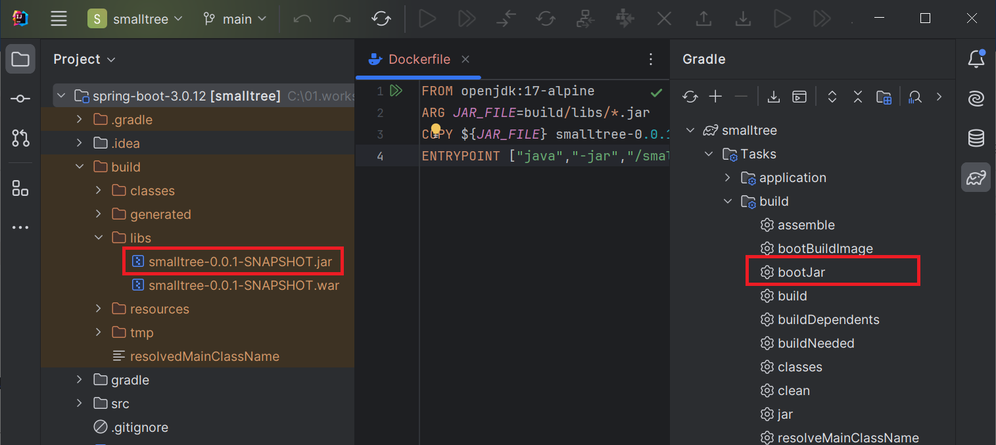Collapse build tasks group in Gradle panel
The height and width of the screenshot is (445, 996).
tap(727, 201)
